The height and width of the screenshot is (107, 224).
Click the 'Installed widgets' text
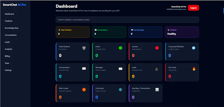point(174,49)
